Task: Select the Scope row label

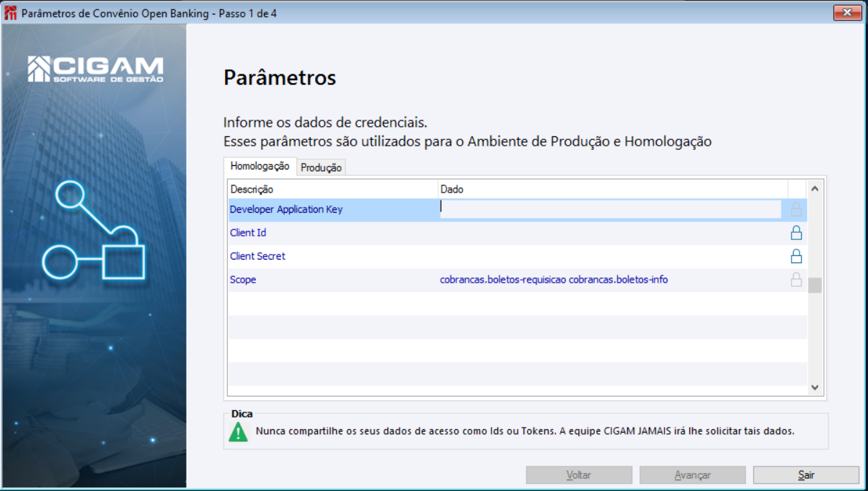Action: (x=243, y=280)
